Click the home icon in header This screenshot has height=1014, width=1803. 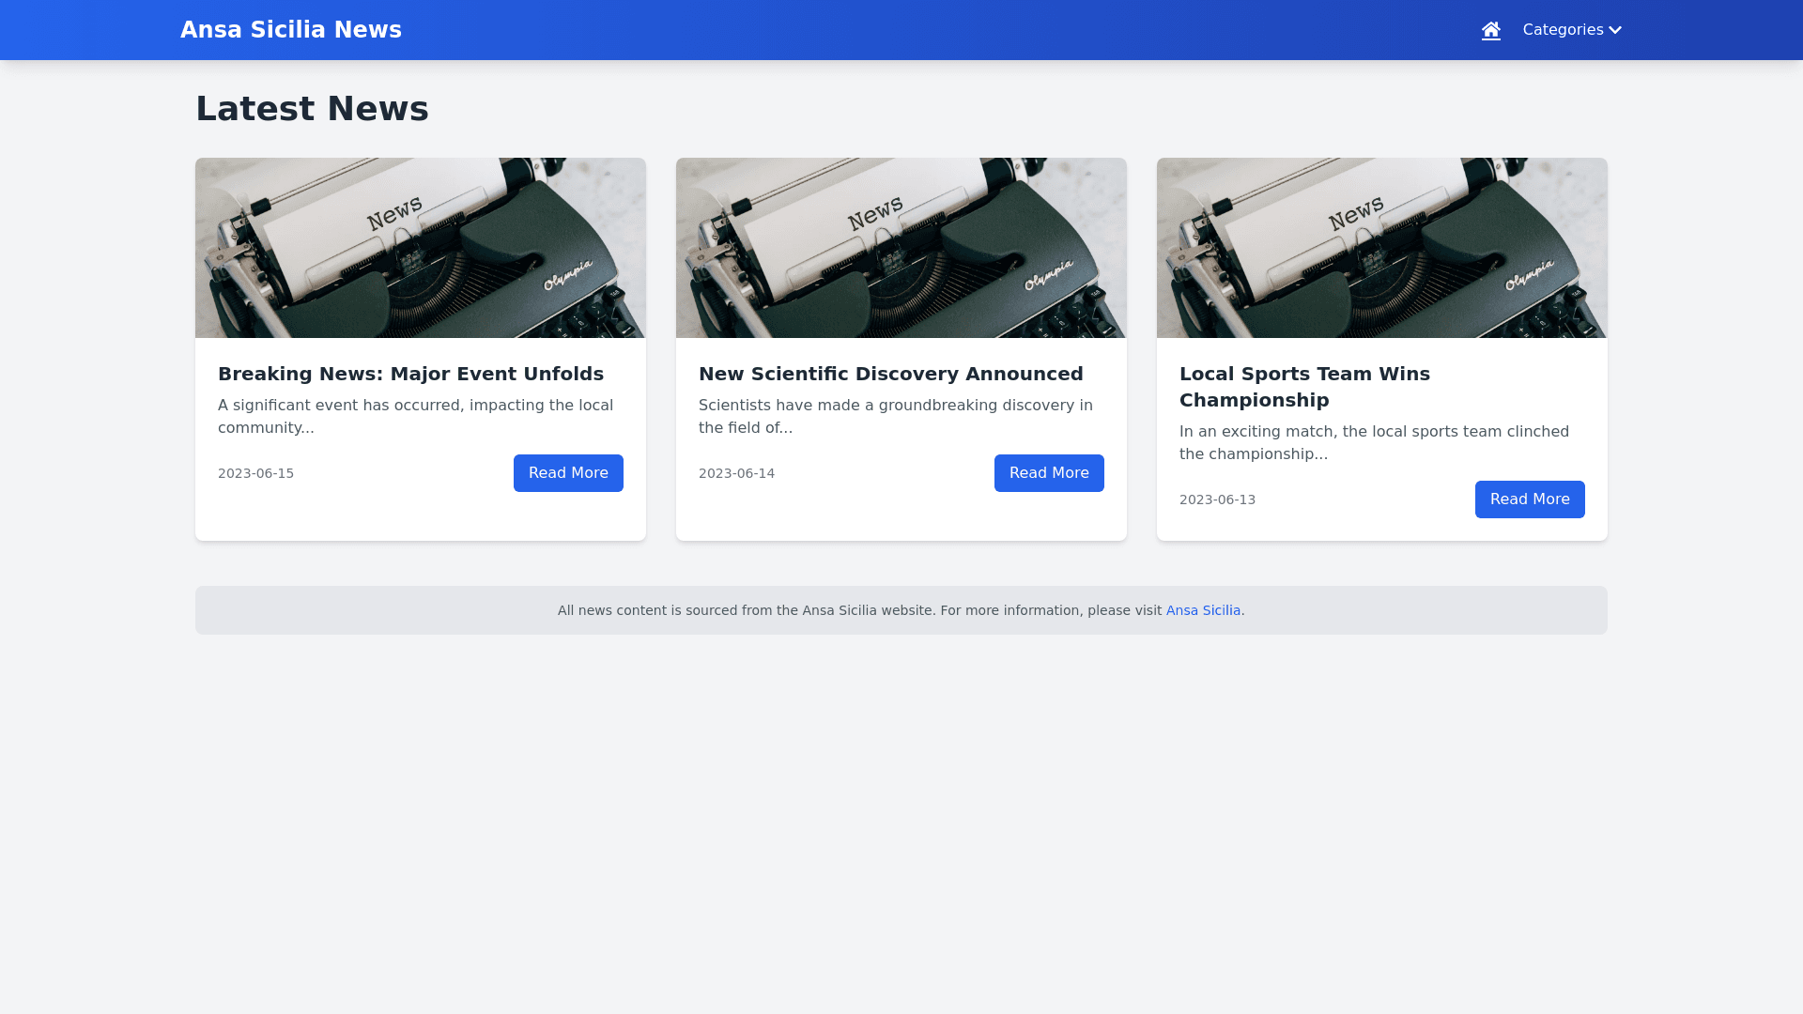(1490, 30)
